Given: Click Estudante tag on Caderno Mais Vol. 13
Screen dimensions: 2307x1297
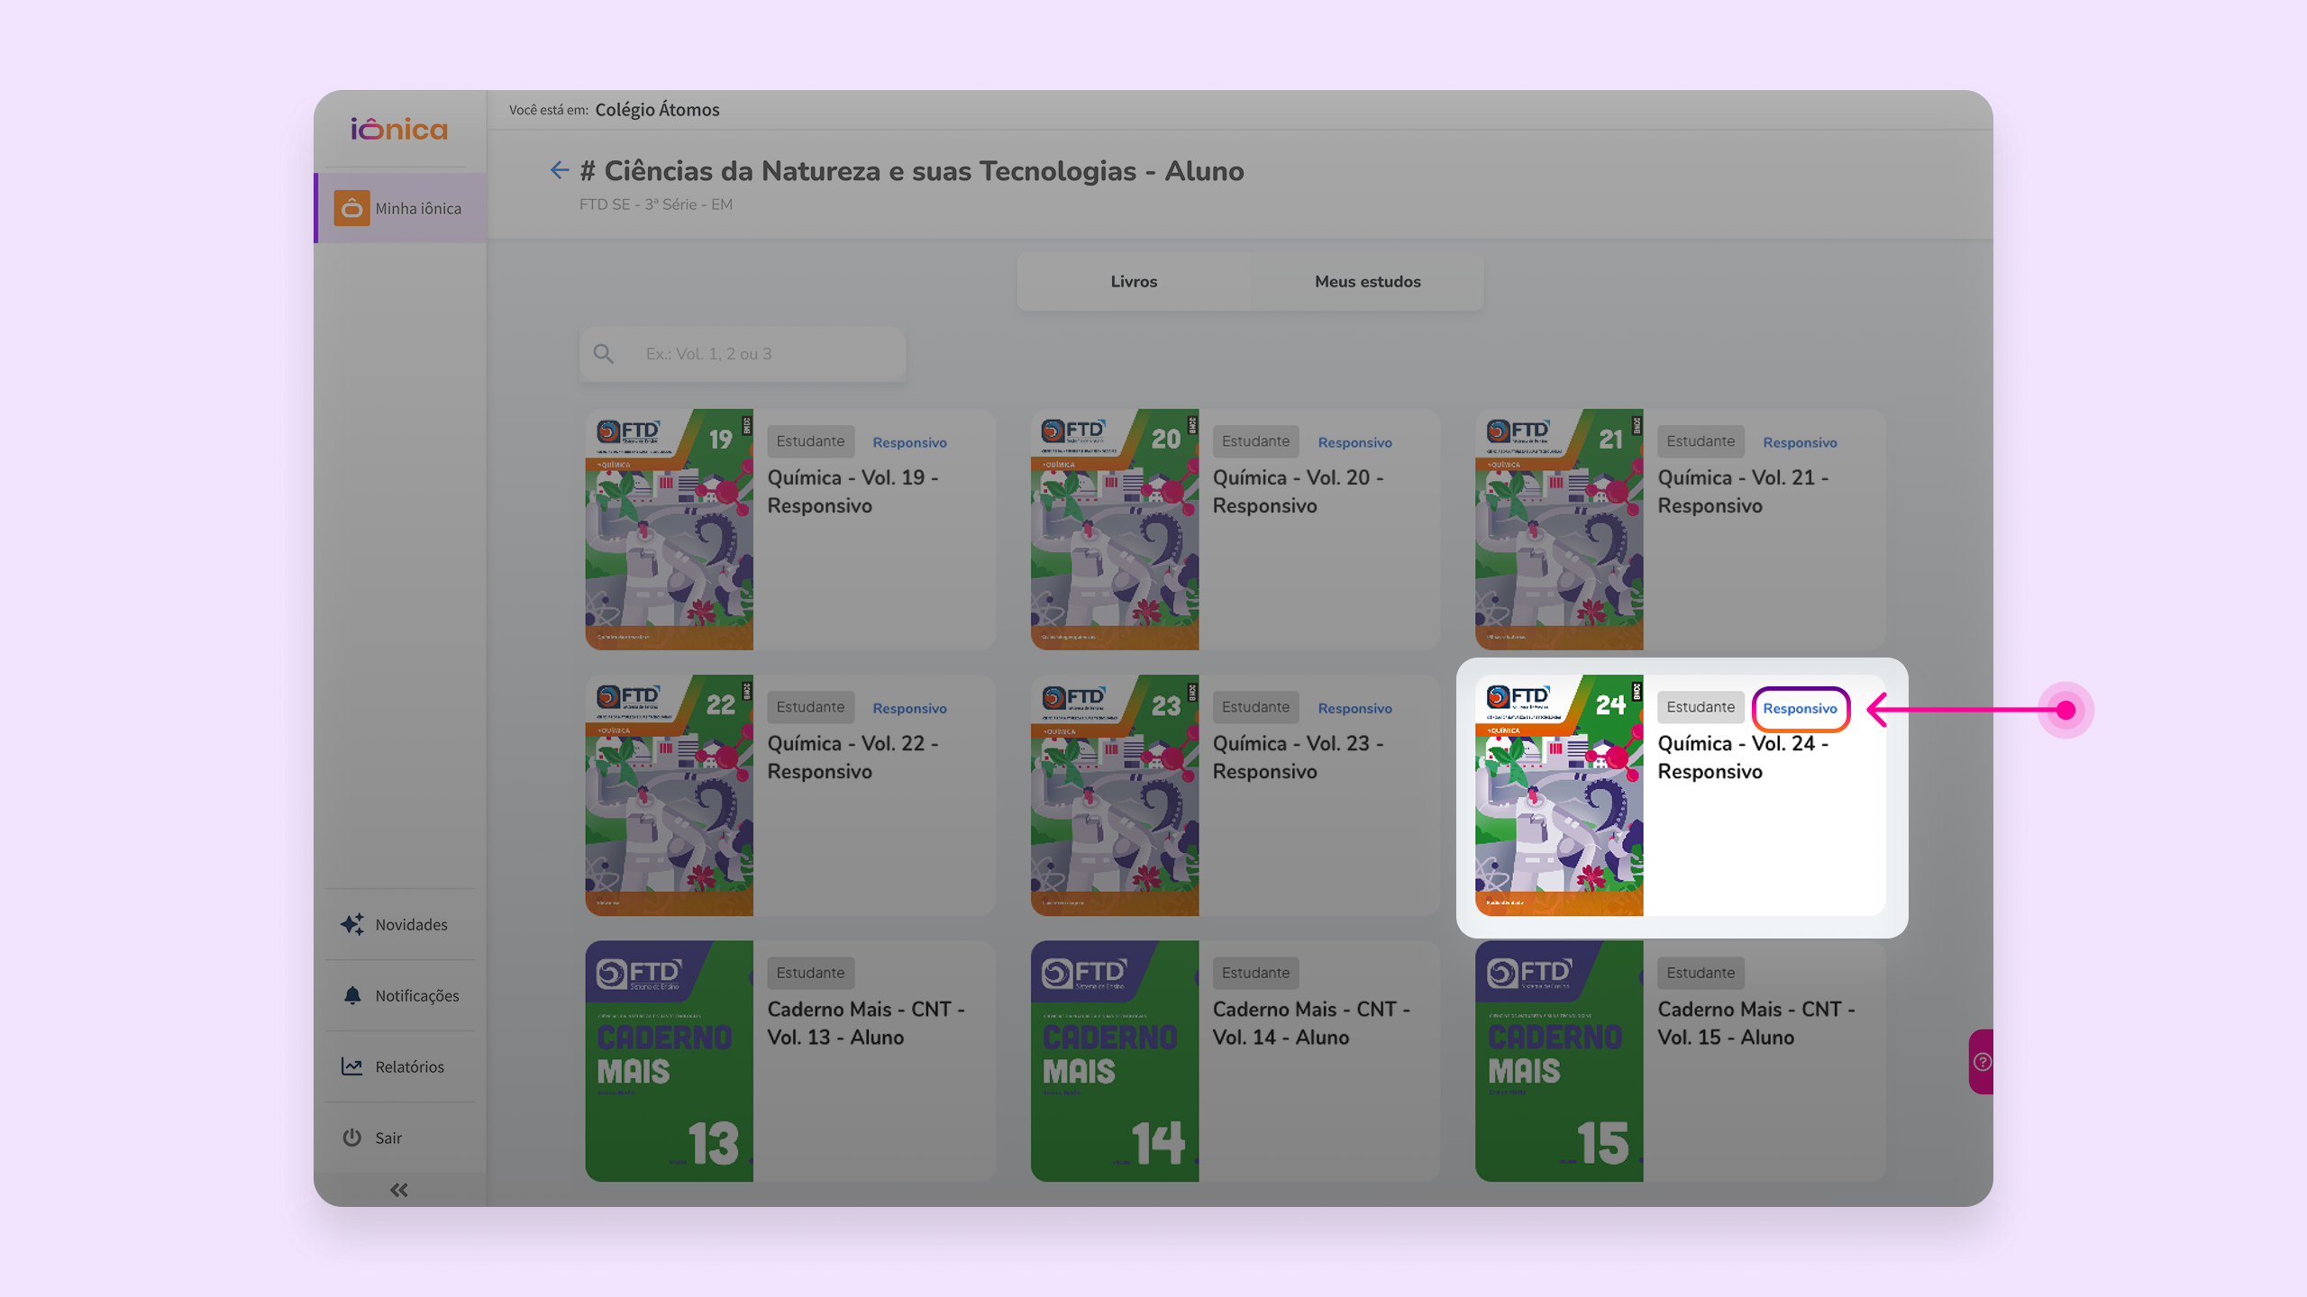Looking at the screenshot, I should (x=810, y=973).
